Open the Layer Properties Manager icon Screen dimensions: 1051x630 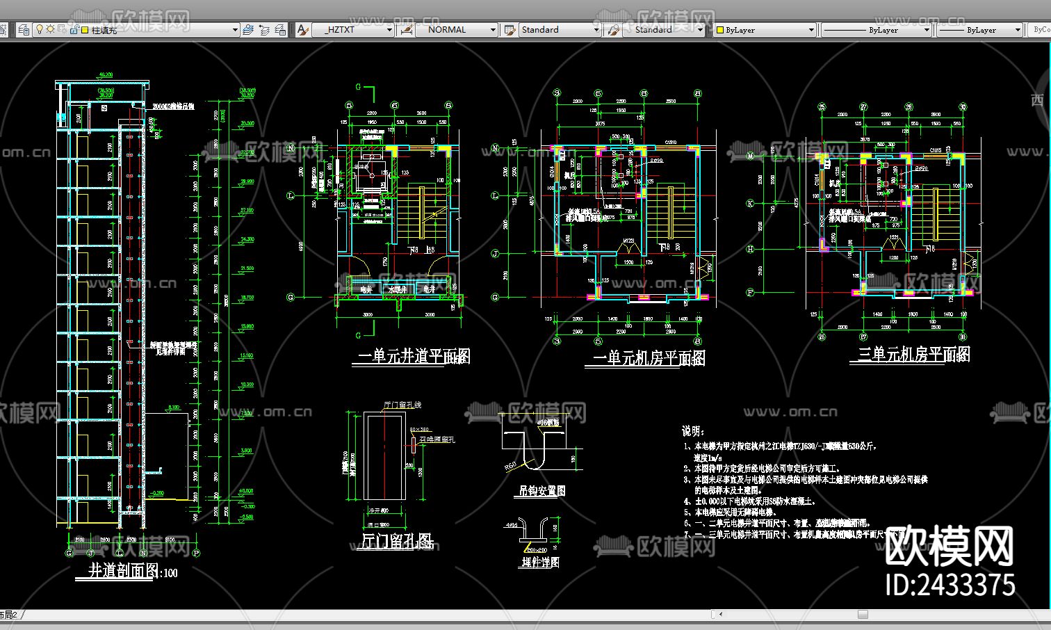pos(24,30)
